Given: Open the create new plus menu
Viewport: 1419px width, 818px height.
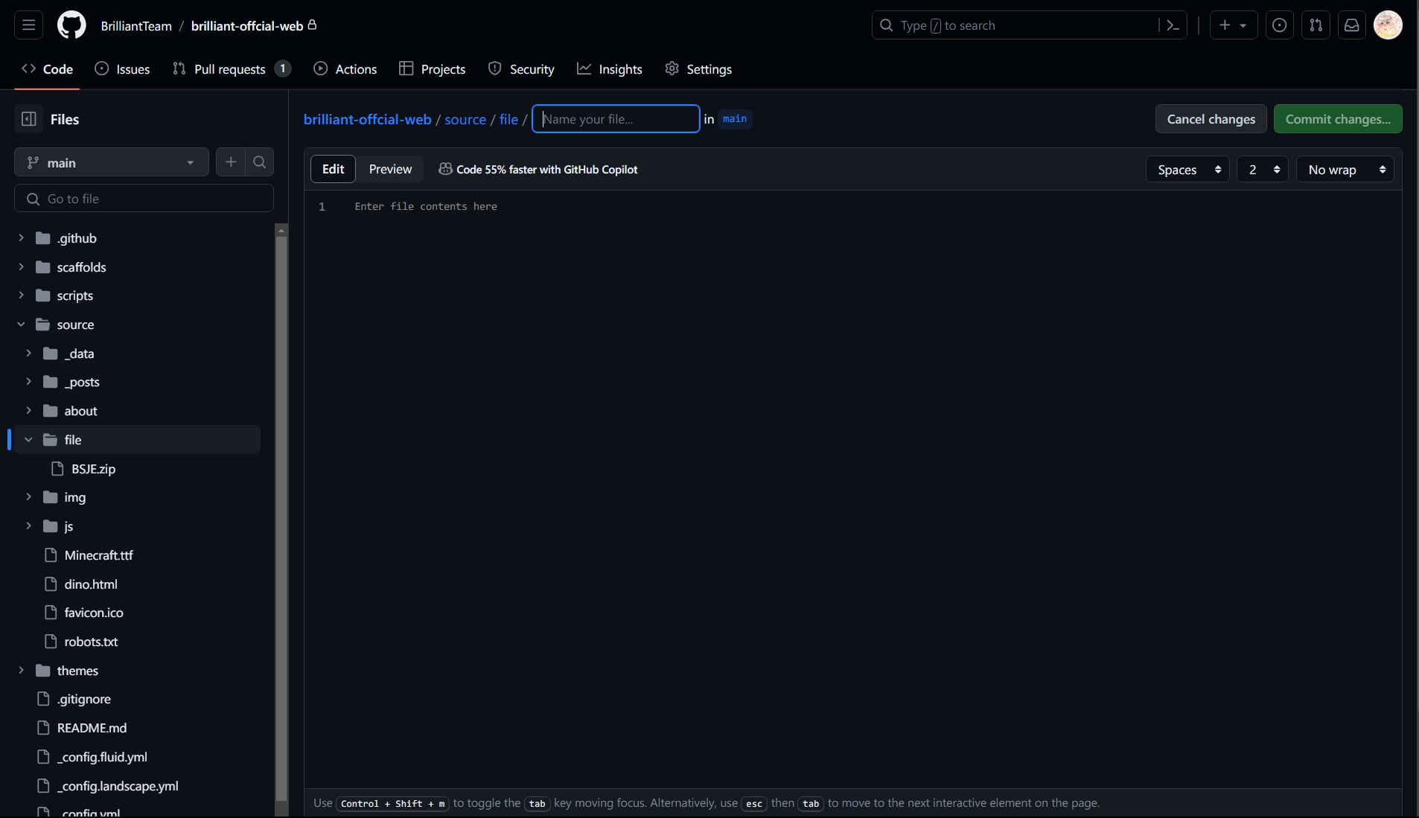Looking at the screenshot, I should tap(1233, 25).
